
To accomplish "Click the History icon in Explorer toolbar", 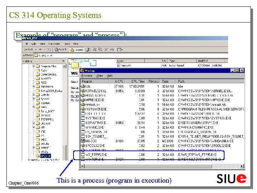I will (87, 50).
